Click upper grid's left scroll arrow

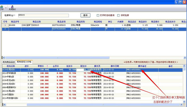(4, 58)
